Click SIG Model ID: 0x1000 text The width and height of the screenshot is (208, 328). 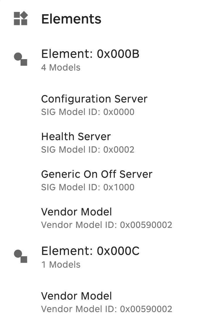[88, 187]
